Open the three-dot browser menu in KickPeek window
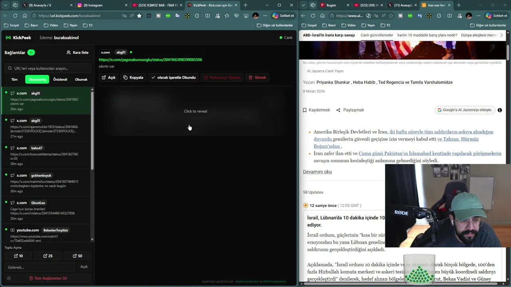511x287 pixels. [265, 16]
